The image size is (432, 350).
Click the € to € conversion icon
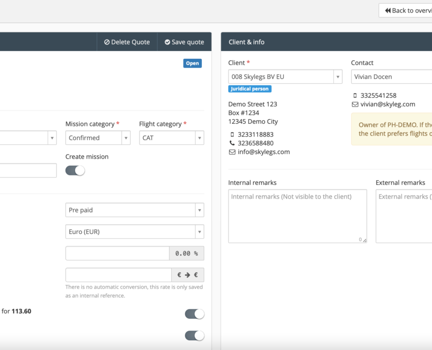coord(188,275)
